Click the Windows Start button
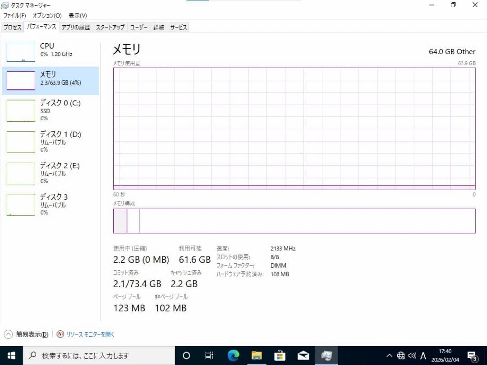The height and width of the screenshot is (365, 487). click(10, 356)
